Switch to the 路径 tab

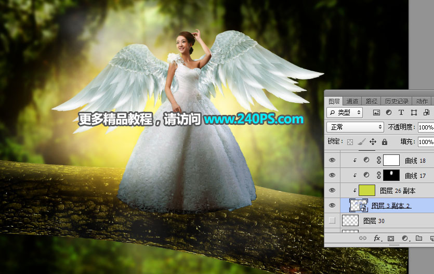click(372, 101)
